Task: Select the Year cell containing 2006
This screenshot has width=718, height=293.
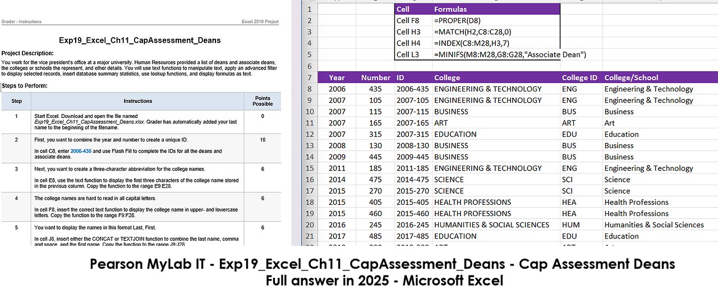Action: point(337,89)
